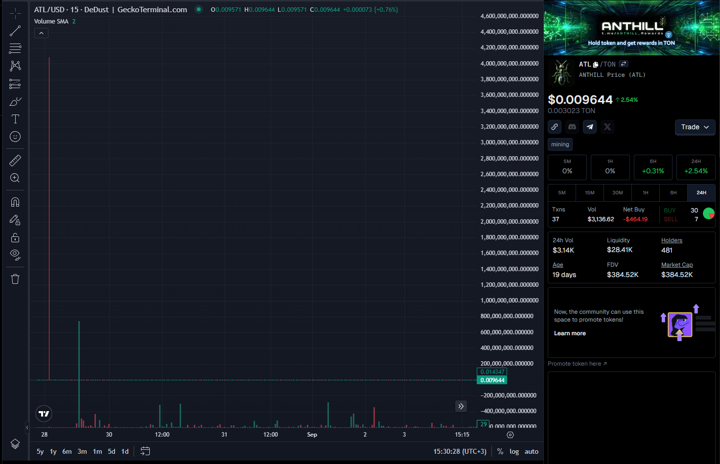Viewport: 720px width, 464px height.
Task: Open the token X (Twitter) link
Action: [x=607, y=127]
